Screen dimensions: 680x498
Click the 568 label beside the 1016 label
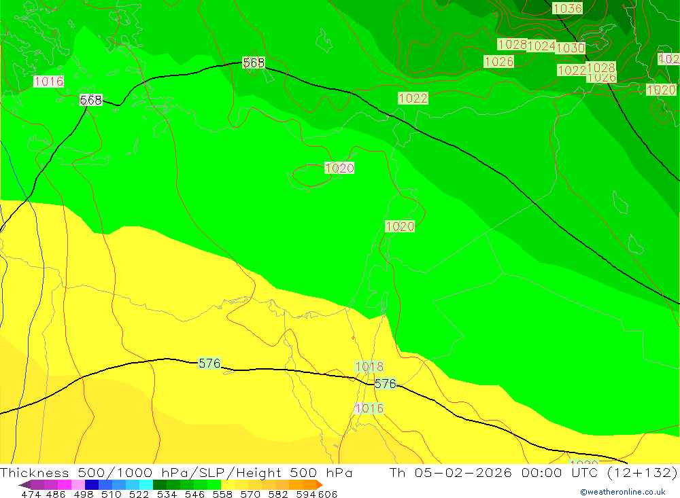pos(91,100)
